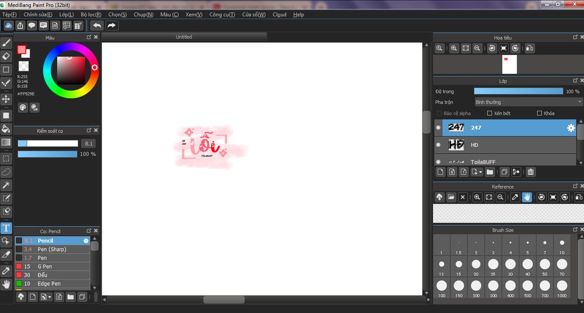Open the Lớp(L) menu

click(66, 14)
